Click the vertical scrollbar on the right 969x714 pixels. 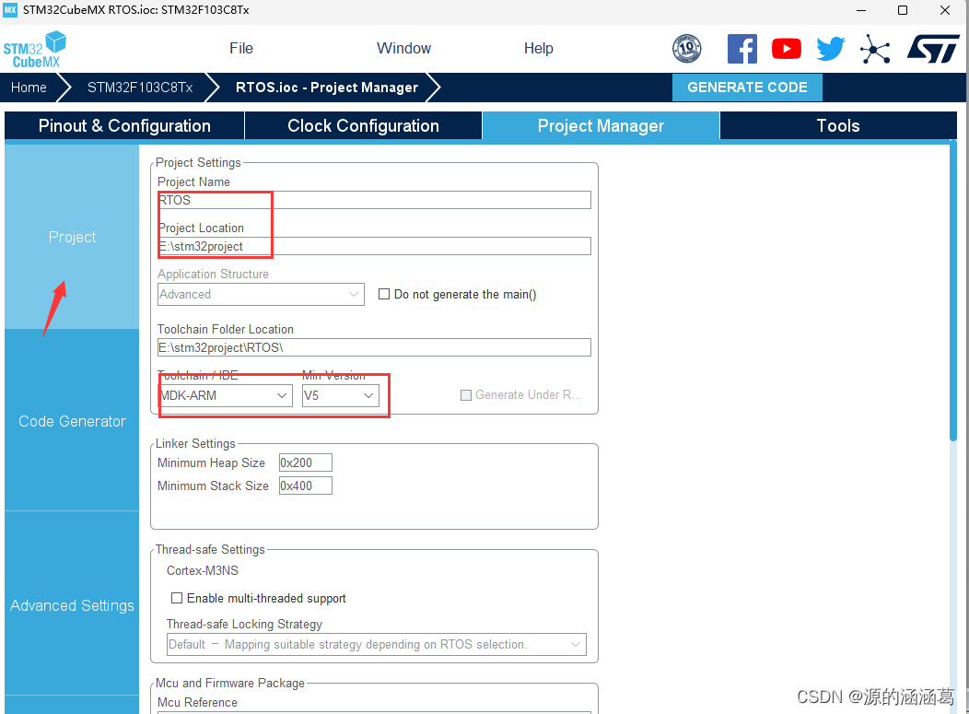953,290
